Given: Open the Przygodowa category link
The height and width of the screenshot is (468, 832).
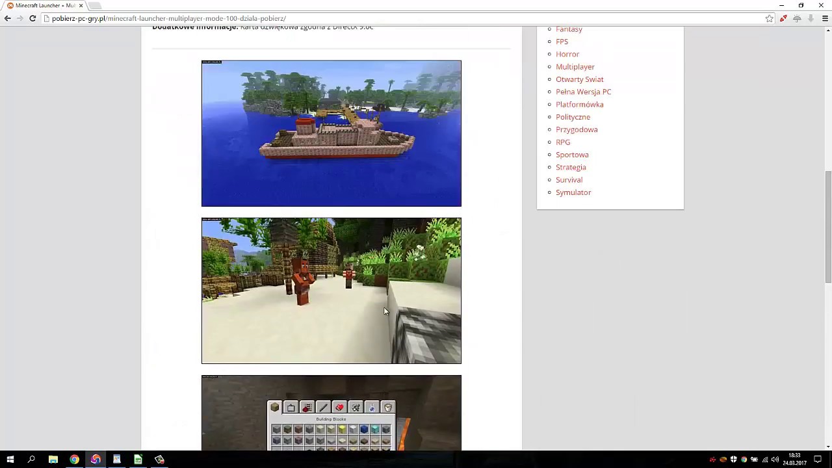Looking at the screenshot, I should pos(577,129).
